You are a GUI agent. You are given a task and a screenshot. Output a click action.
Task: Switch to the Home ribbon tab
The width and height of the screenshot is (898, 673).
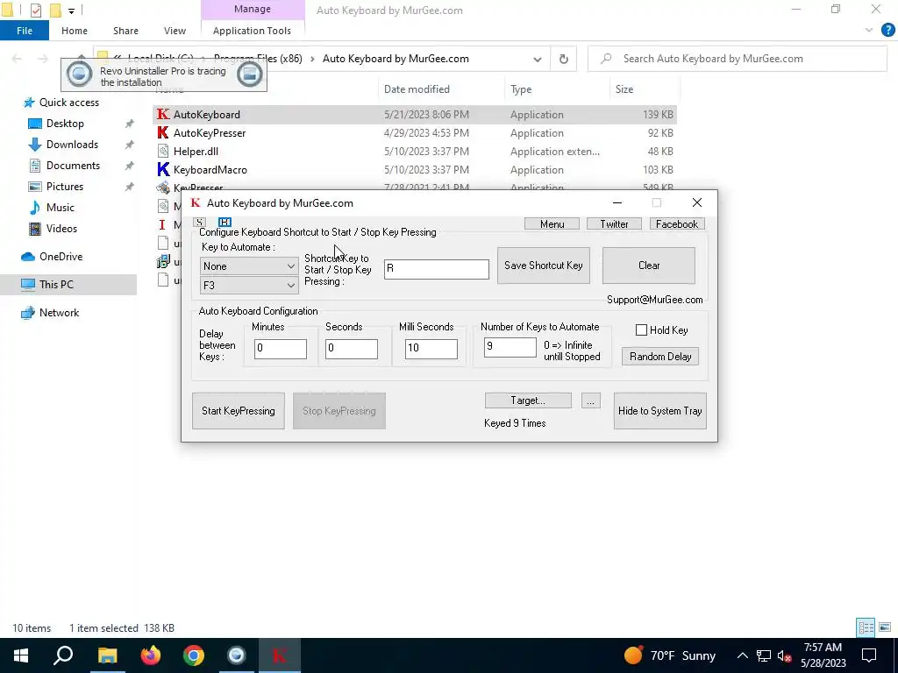75,31
